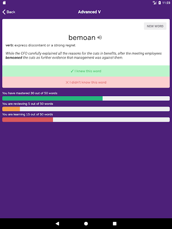Open Android recent apps square button

115,224
